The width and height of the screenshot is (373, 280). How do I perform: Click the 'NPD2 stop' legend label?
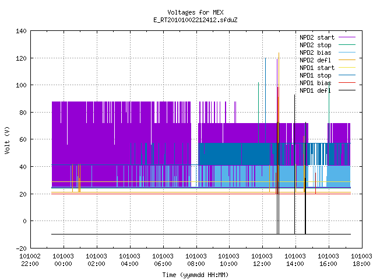(315, 45)
